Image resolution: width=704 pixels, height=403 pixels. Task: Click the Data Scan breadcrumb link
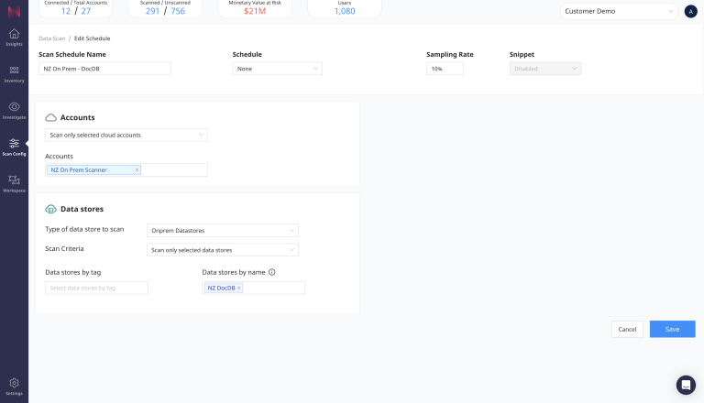click(x=51, y=39)
